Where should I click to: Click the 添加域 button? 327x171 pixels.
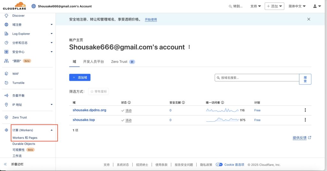tap(80, 77)
